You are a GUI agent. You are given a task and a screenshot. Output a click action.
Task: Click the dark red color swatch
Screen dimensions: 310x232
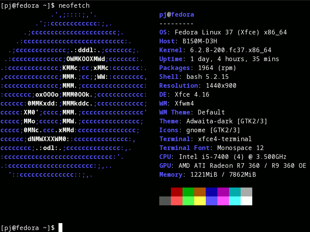pyautogui.click(x=177, y=192)
